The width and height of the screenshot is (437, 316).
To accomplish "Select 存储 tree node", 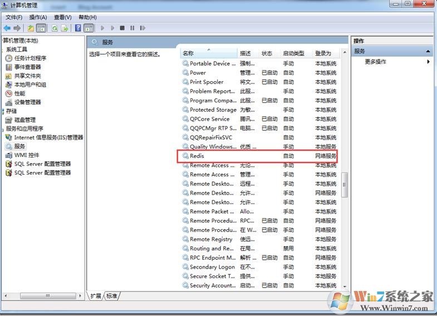I will (11, 111).
